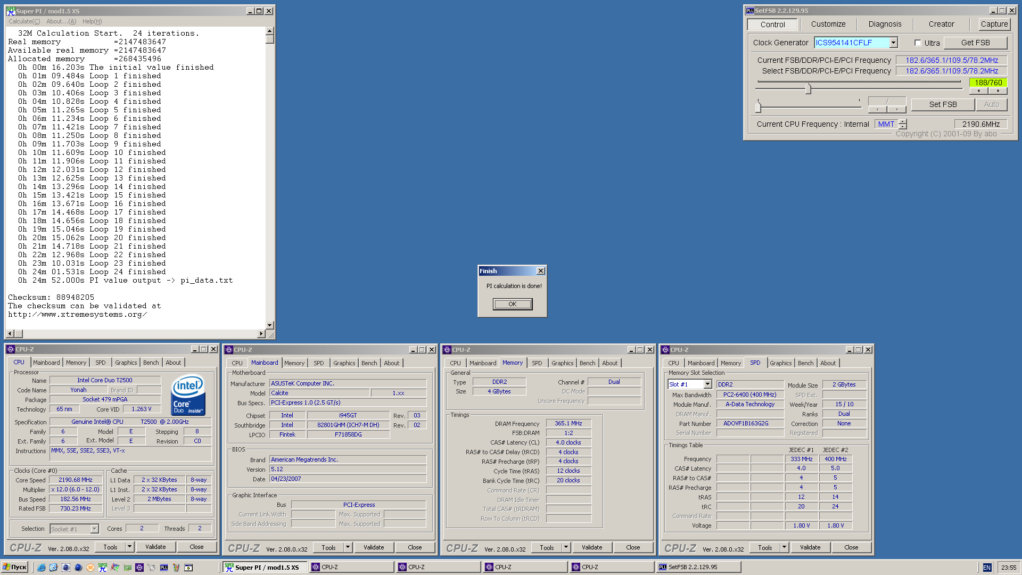
Task: Launch Internet Explorer from quick launch
Action: (41, 568)
